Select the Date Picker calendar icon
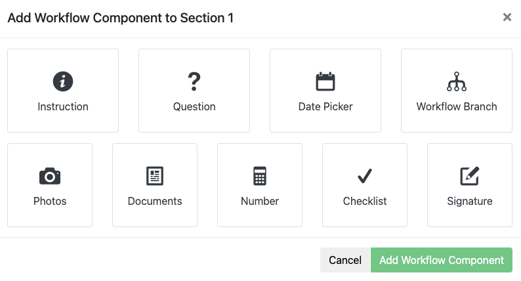Screen dimensions: 521x281 tap(325, 81)
